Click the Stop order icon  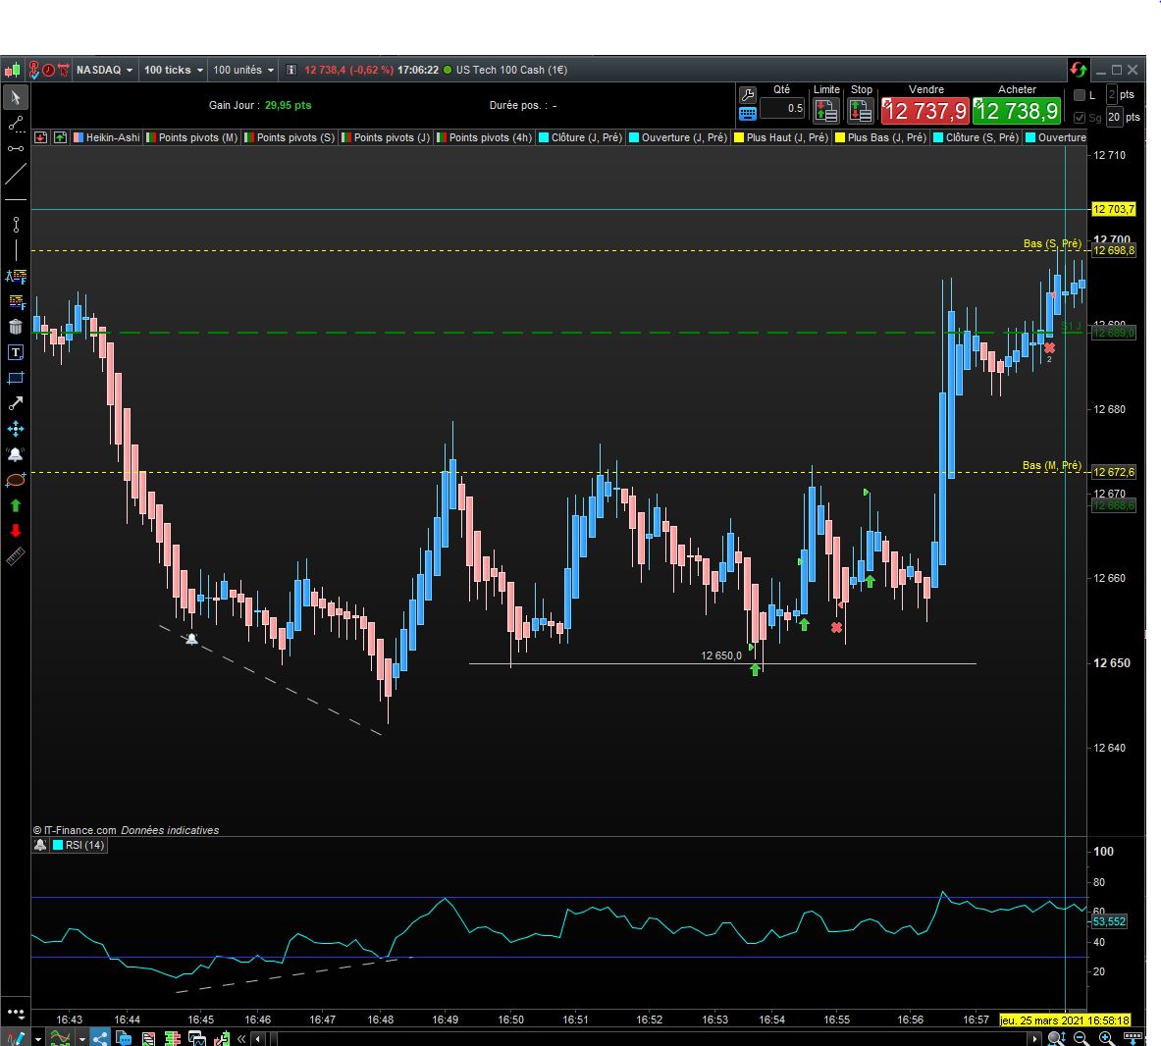(861, 110)
